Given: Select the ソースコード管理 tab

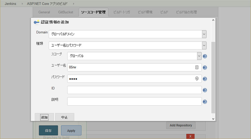Looking at the screenshot, I should tap(93, 12).
